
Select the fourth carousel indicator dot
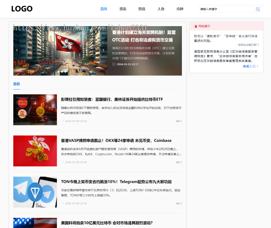click(65, 72)
